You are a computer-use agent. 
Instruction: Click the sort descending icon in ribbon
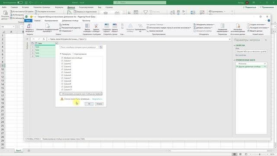click(122, 28)
